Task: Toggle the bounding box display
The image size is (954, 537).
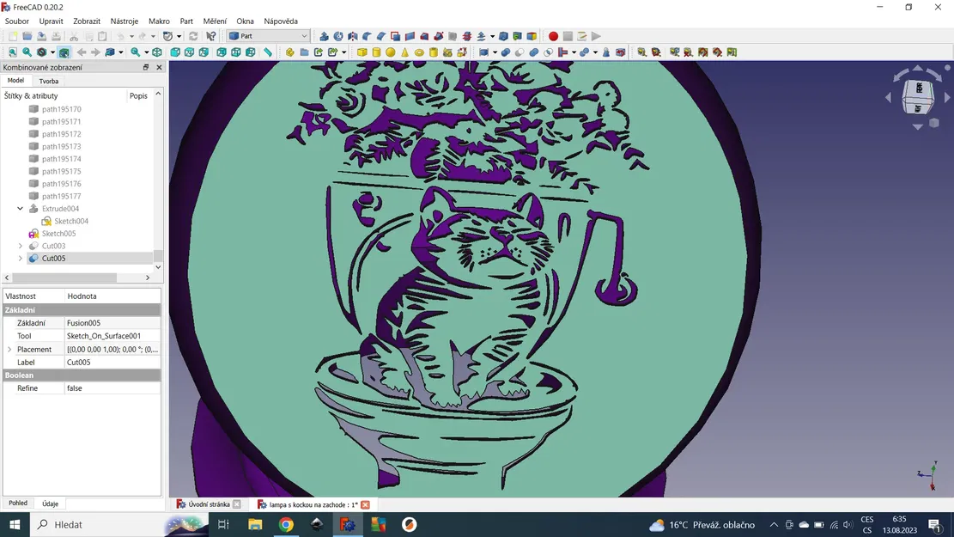Action: point(64,52)
